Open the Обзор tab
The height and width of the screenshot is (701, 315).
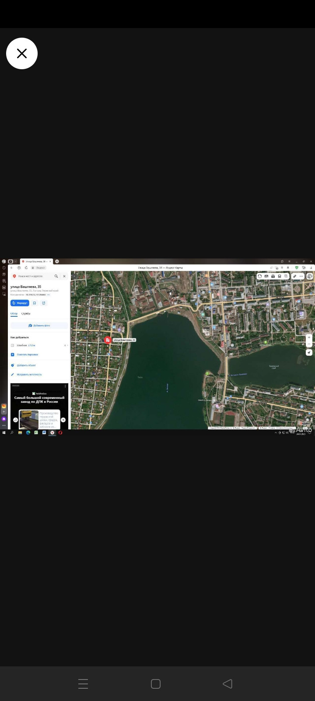[14, 314]
